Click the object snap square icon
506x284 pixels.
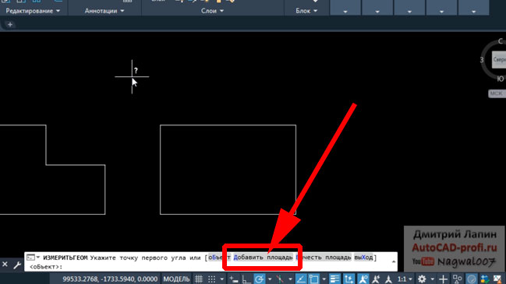[x=313, y=279]
